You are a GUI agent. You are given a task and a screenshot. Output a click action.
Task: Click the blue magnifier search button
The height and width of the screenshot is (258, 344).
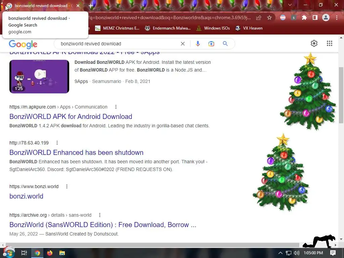[x=225, y=43]
